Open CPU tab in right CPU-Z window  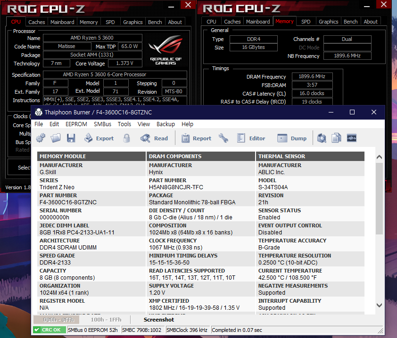pyautogui.click(x=211, y=22)
